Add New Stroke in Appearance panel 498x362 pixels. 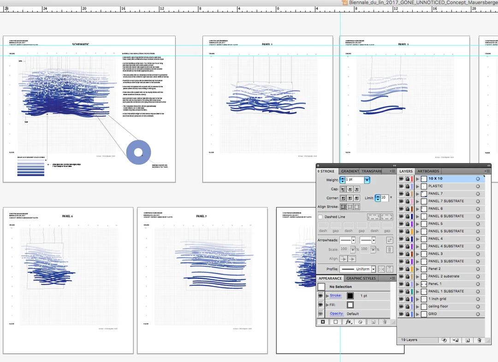pos(323,322)
